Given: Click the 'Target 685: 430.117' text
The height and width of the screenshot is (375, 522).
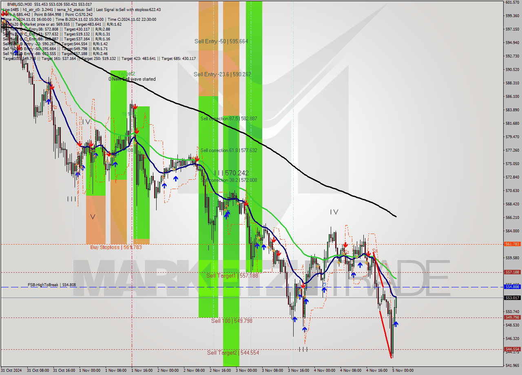Looking at the screenshot, I should (x=179, y=58).
